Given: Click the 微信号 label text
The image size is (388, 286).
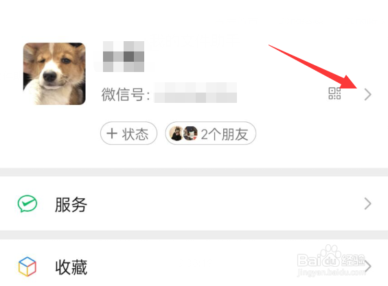Looking at the screenshot, I should [126, 94].
